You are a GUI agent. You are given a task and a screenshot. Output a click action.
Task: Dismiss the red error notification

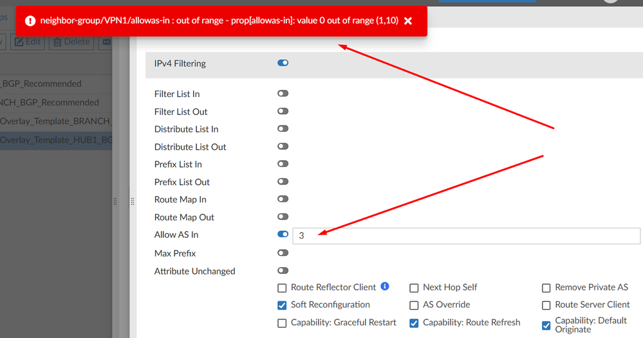pos(408,21)
